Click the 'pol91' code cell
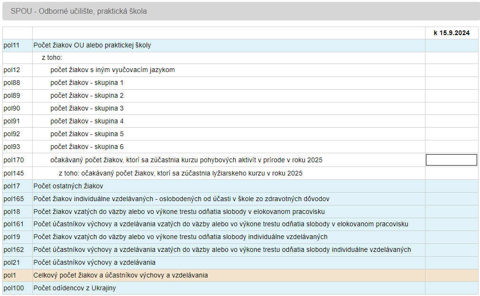 (18, 121)
